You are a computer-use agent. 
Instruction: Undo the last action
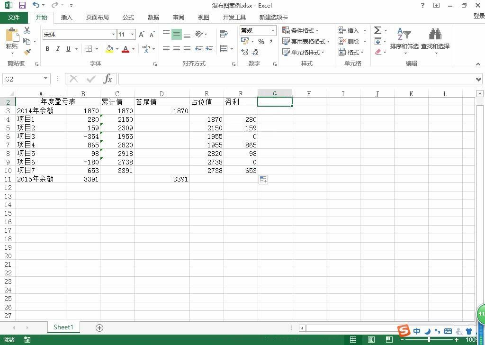(36, 5)
